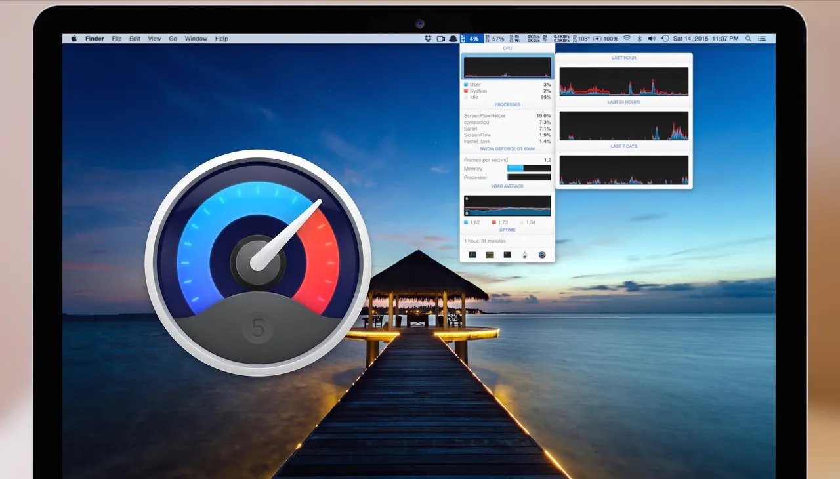The height and width of the screenshot is (479, 840).
Task: Click the dark bell-shaped menu bar icon
Action: (x=453, y=39)
